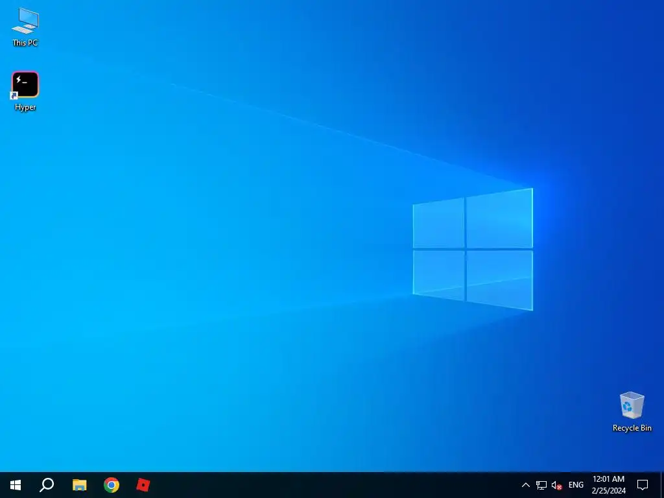Screen dimensions: 664x498
Task: Click the This PC label text
Action: [25, 43]
